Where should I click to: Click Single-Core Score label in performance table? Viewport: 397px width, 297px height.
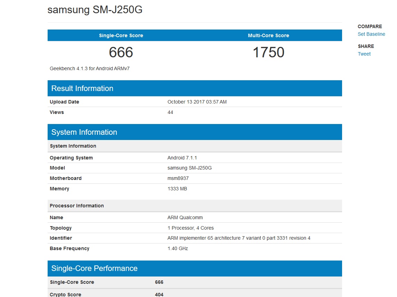click(72, 282)
